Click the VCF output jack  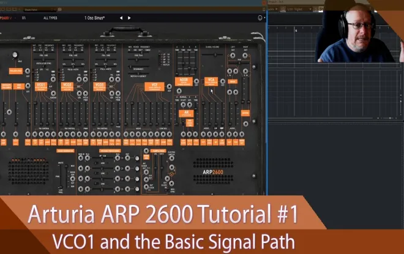click(170, 86)
